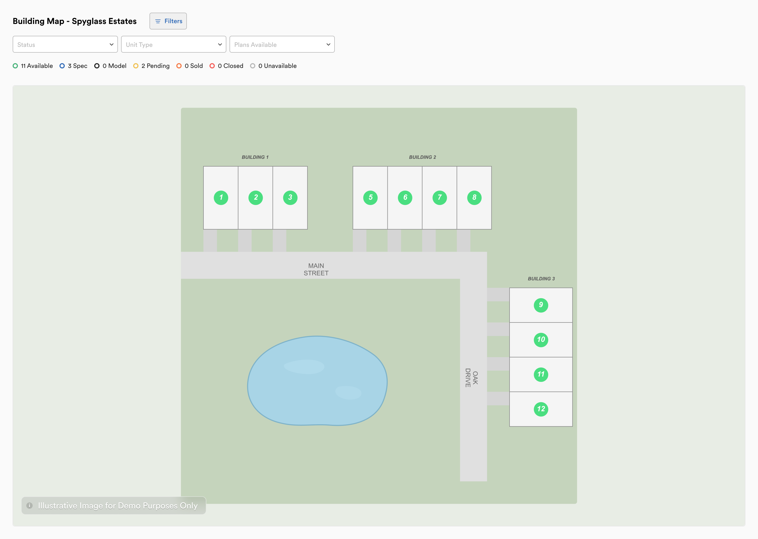Click the info icon on the demo banner

pos(30,506)
